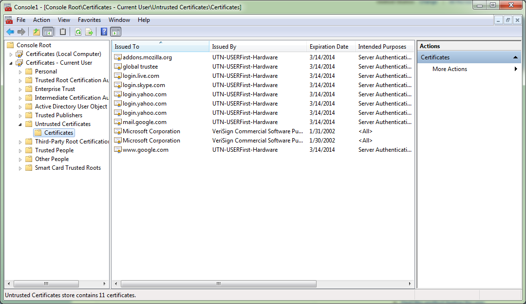The width and height of the screenshot is (526, 304).
Task: Click the MMC toolbox icon left of the File menu
Action: [x=9, y=20]
